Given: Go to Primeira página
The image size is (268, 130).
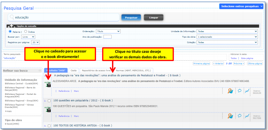Looking at the screenshot, I should pos(201,63).
